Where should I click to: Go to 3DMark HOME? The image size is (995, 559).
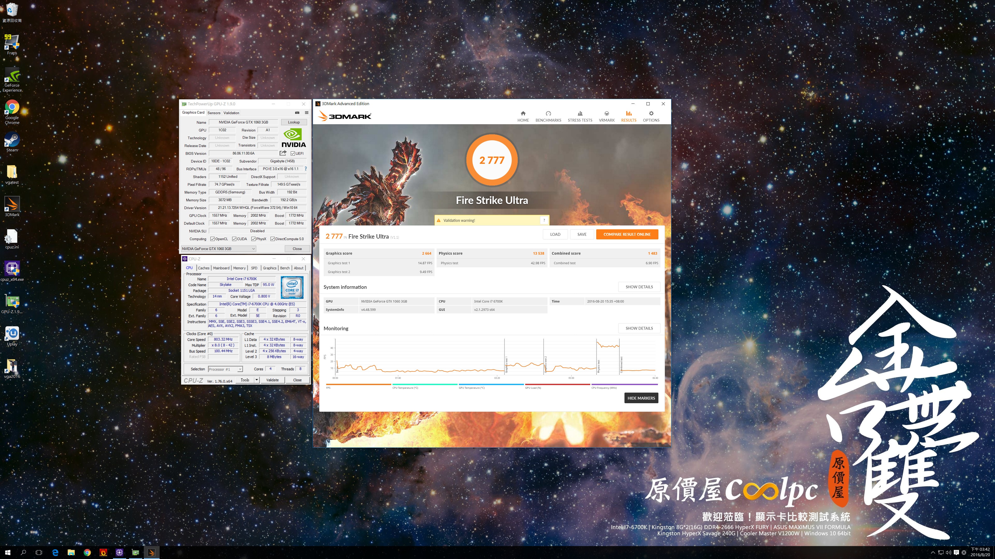(x=523, y=116)
